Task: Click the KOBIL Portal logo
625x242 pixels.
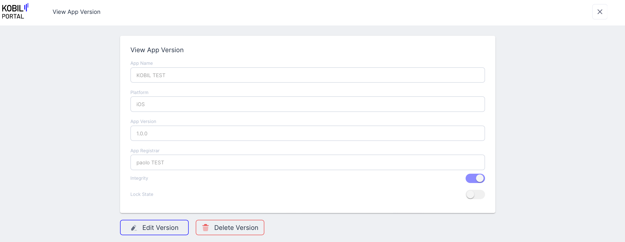Action: point(15,12)
